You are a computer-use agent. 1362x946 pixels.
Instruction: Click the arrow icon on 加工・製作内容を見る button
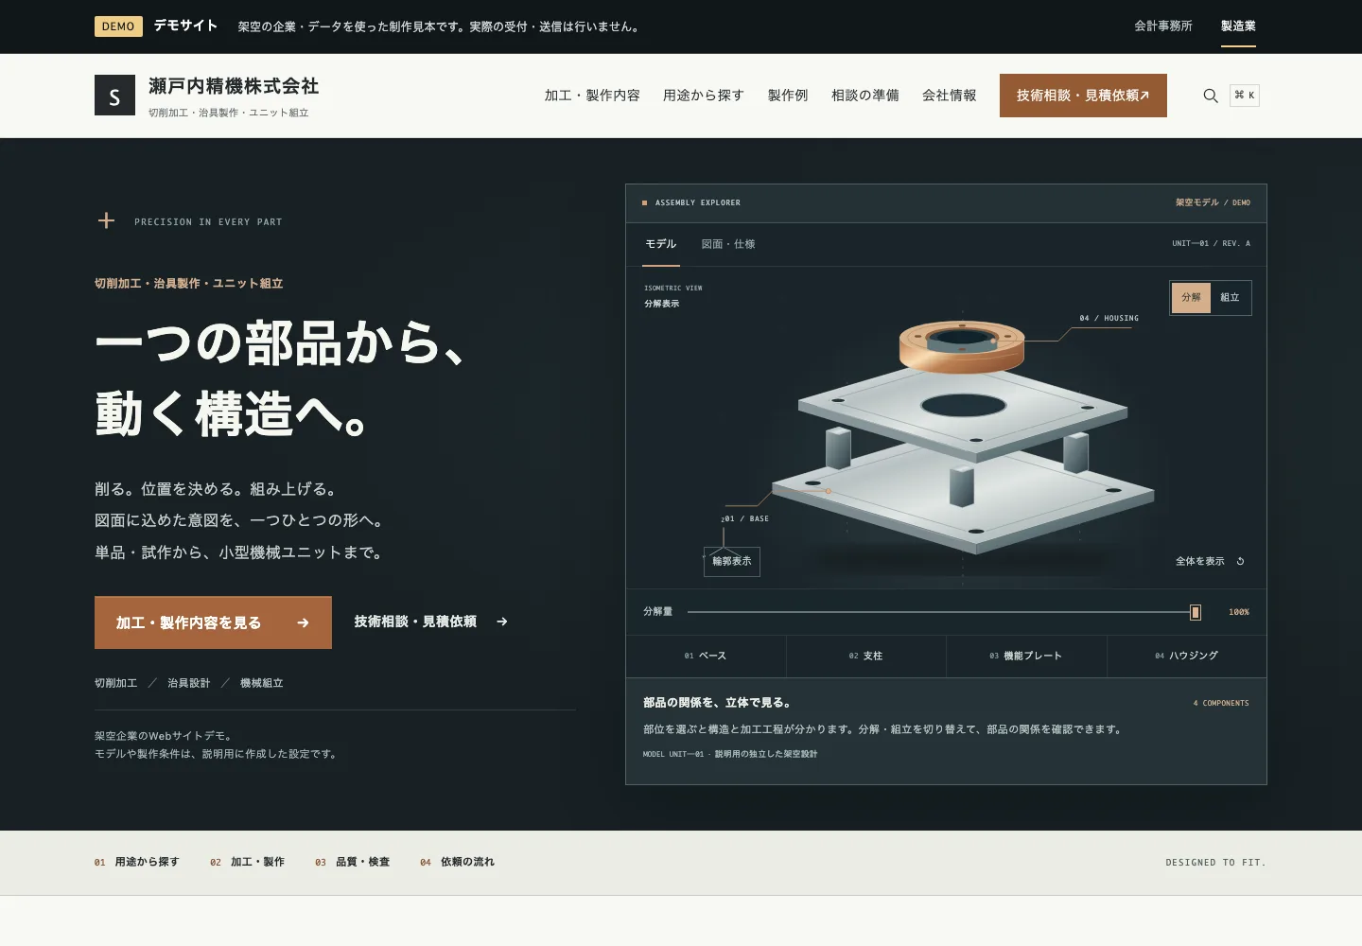(303, 622)
